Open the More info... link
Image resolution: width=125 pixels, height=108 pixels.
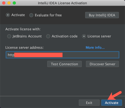coord(95,47)
